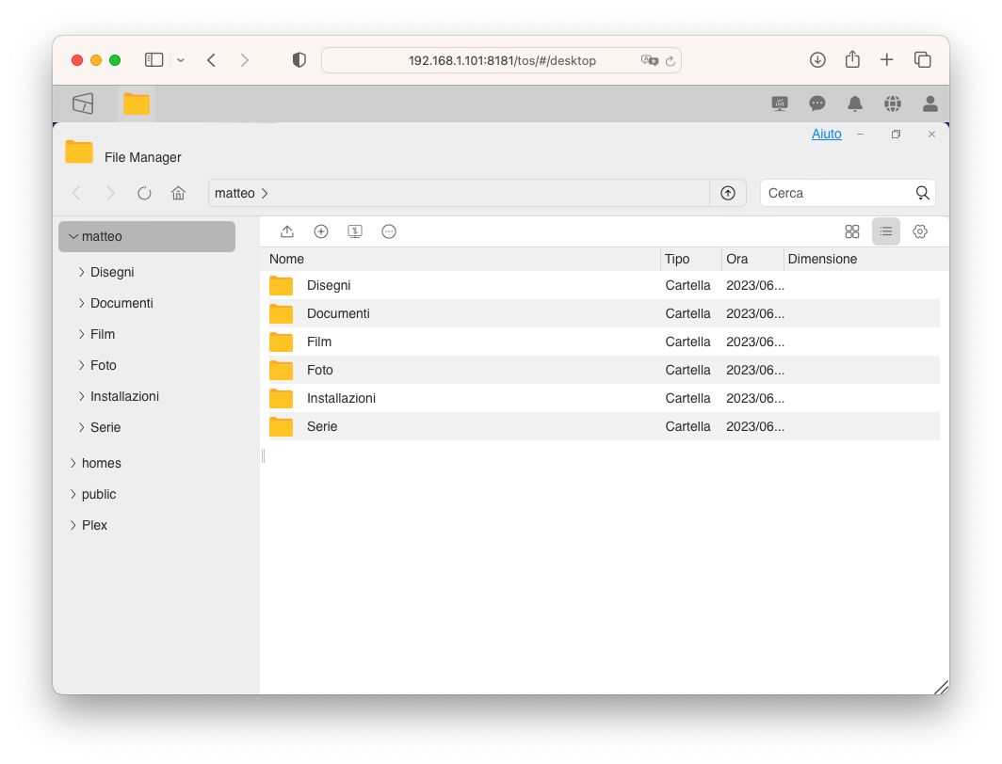Sort files by Tipo column header
Screen dimensions: 1002x764
[x=677, y=259]
